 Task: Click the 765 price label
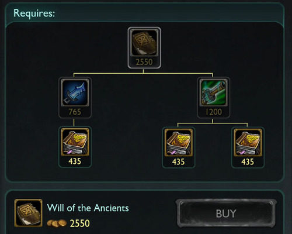(75, 112)
